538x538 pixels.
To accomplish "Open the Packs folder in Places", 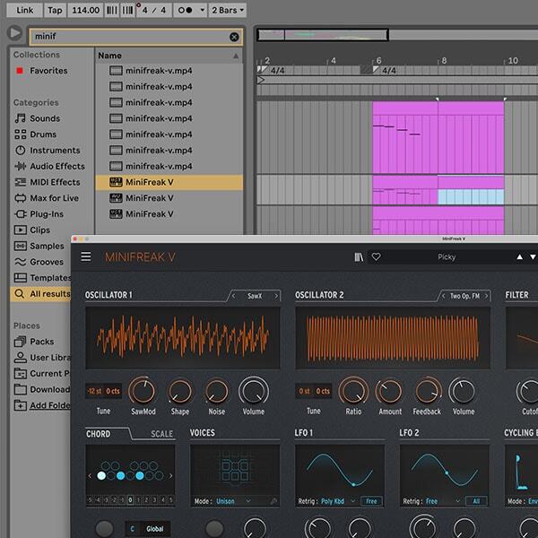I will click(41, 342).
